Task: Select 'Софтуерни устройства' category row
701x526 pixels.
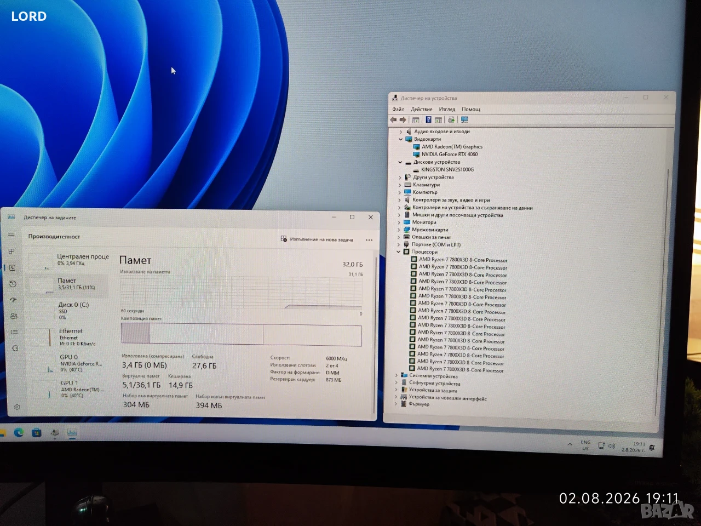Action: click(x=434, y=383)
